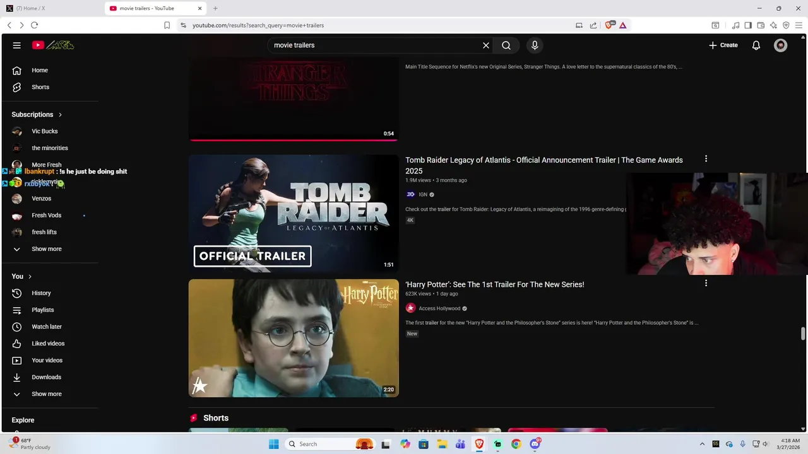This screenshot has width=808, height=454.
Task: Open the Windows Start menu
Action: (x=273, y=444)
